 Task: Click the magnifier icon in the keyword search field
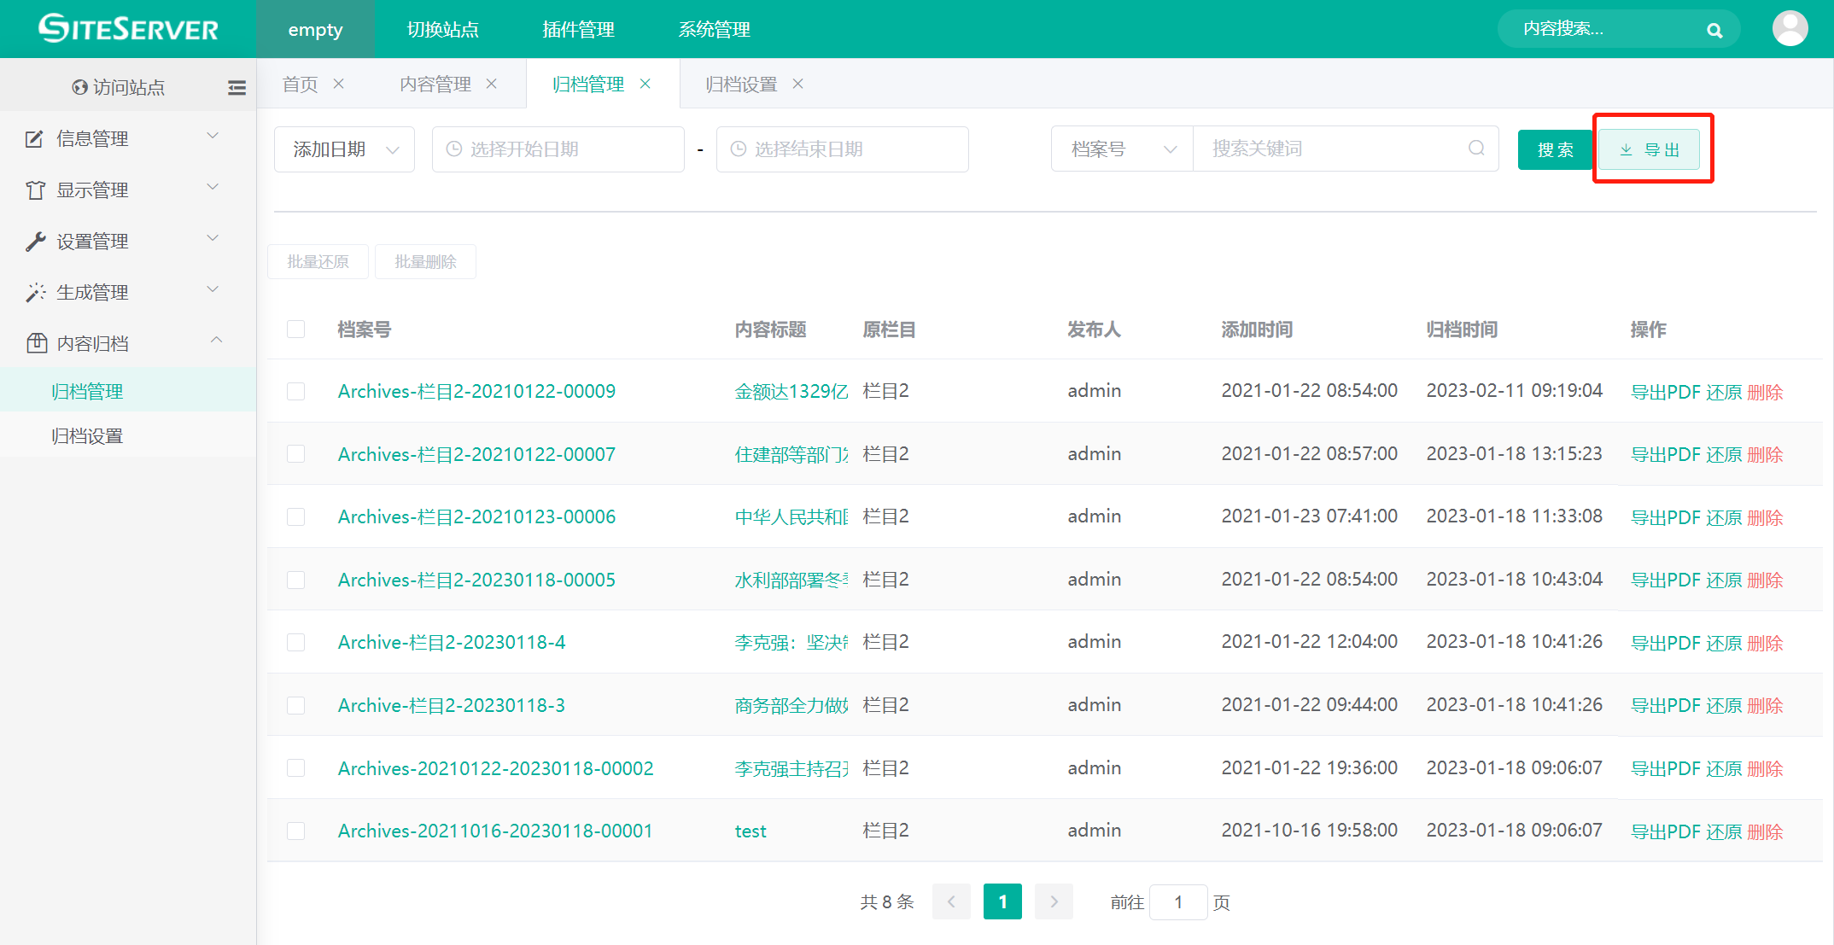pyautogui.click(x=1476, y=149)
